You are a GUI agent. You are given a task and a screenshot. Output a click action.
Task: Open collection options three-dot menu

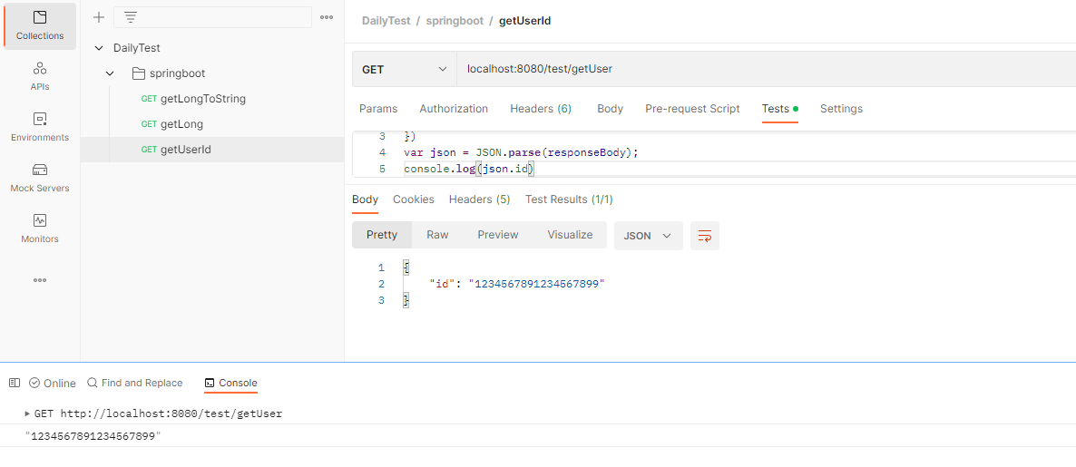point(327,17)
